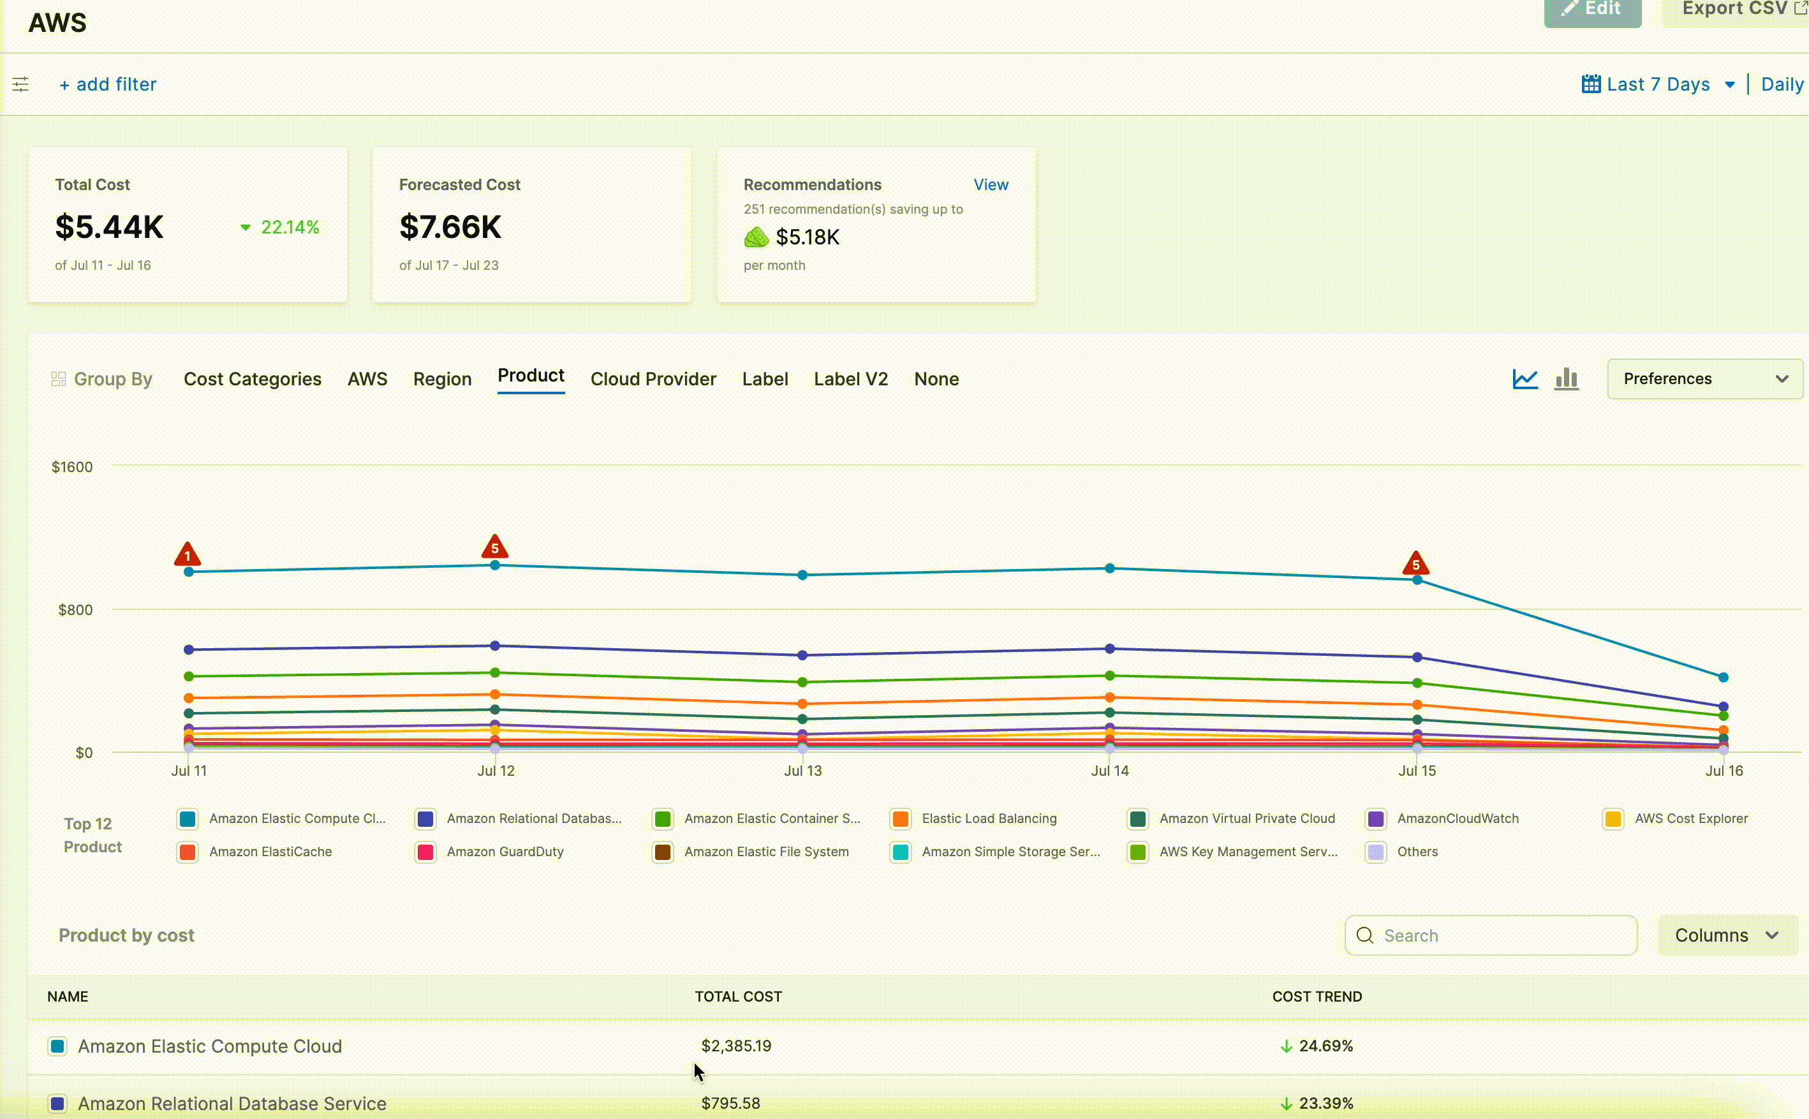The height and width of the screenshot is (1119, 1809).
Task: Click anomaly warning triangle on Jul 15
Action: click(1415, 564)
